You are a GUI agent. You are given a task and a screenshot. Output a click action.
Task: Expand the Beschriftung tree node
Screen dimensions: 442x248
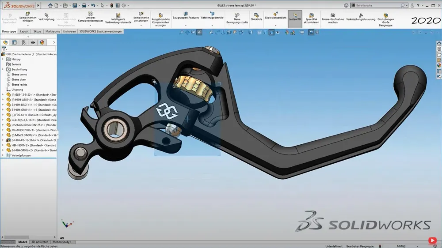point(3,70)
